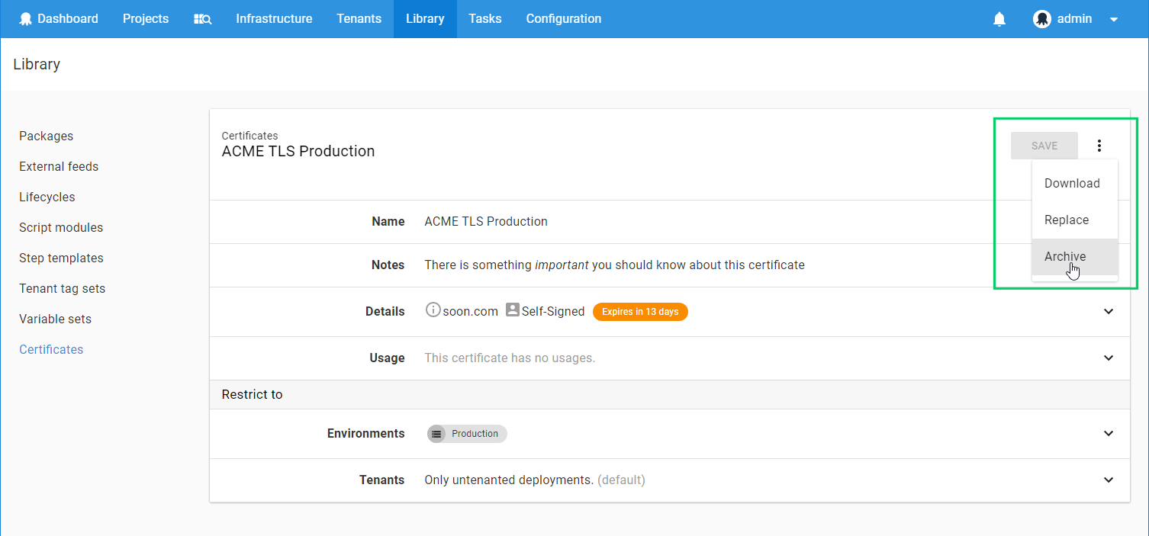Click the Production environment chip icon

tap(436, 434)
